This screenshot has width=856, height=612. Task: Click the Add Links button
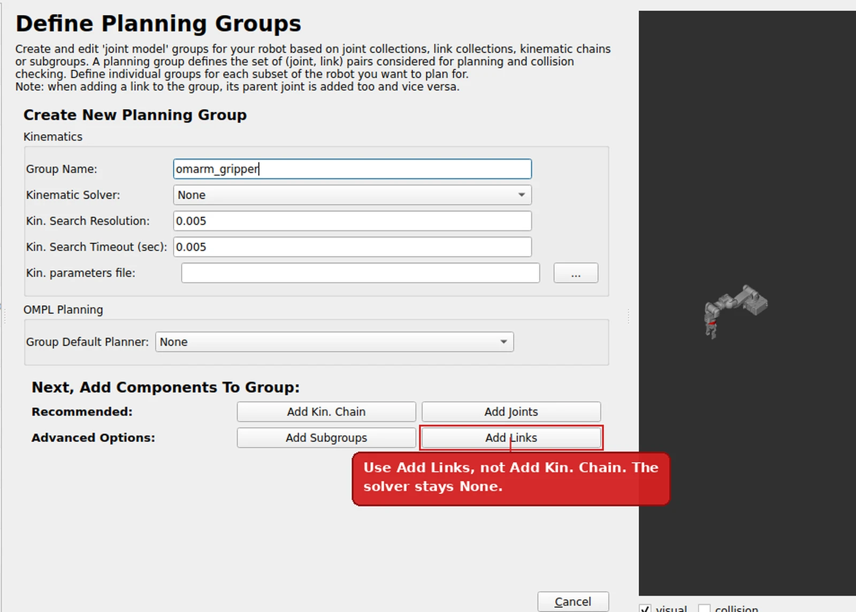(511, 438)
